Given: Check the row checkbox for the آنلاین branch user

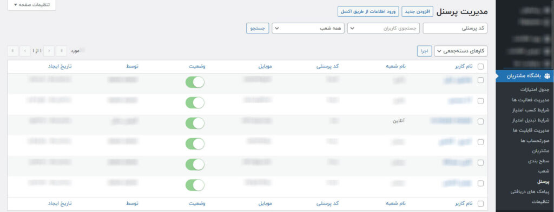Looking at the screenshot, I should 480,121.
